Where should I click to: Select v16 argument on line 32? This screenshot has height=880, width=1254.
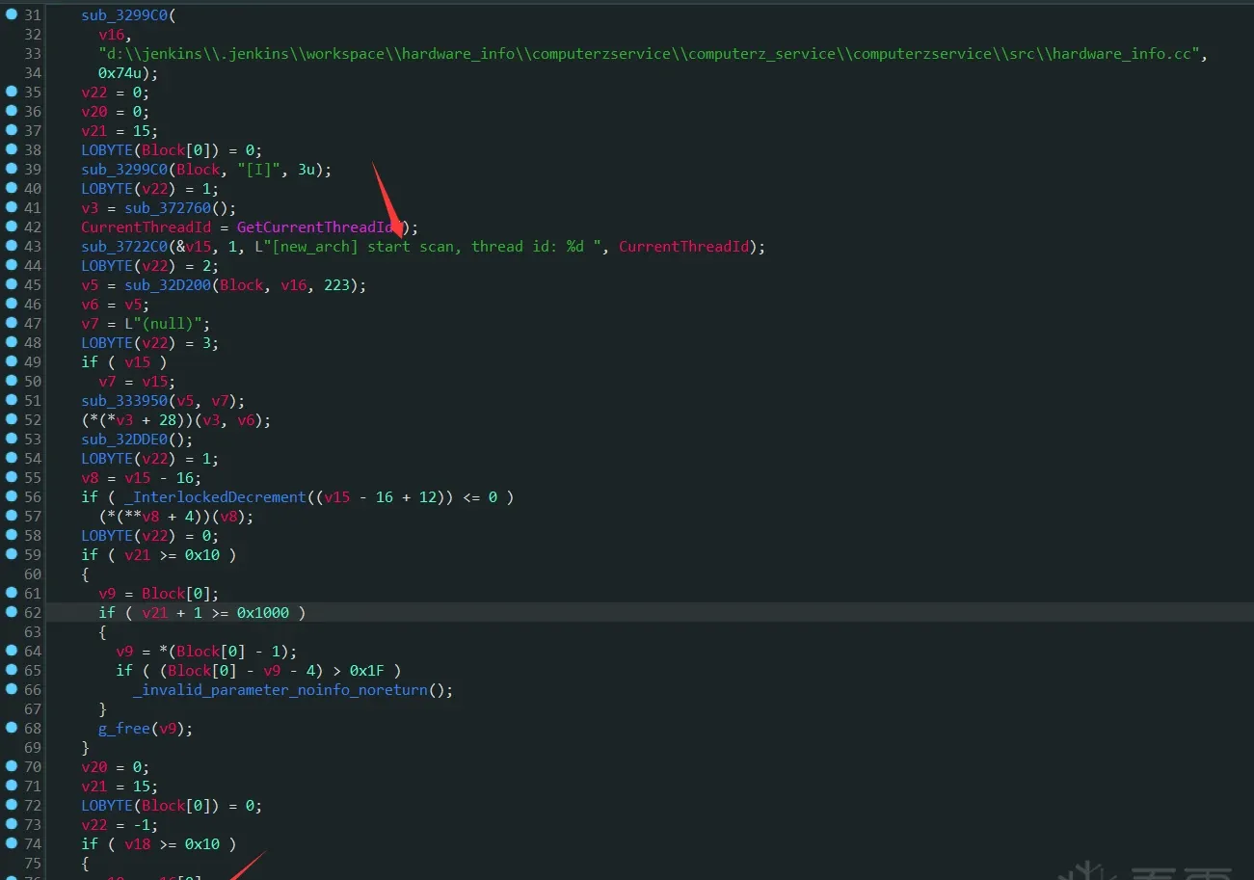111,34
